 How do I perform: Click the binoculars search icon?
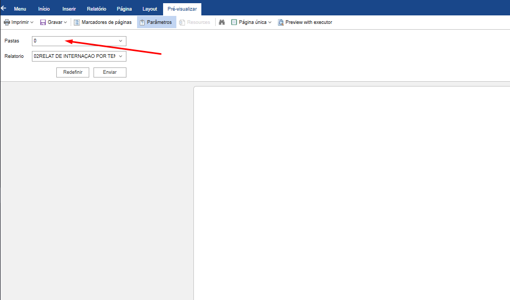pos(222,22)
